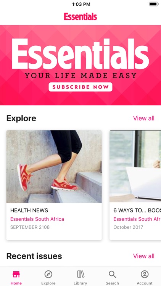The height and width of the screenshot is (286, 161).
Task: View all Explore articles
Action: click(x=144, y=118)
